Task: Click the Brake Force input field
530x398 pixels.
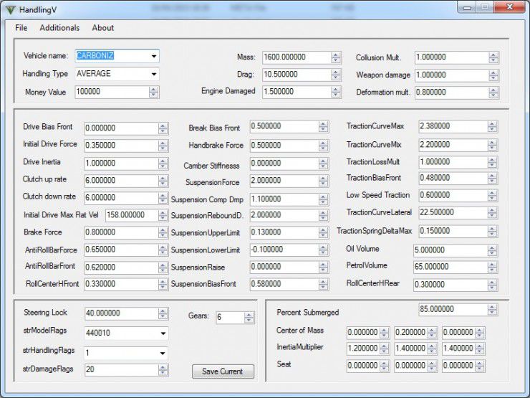Action: pyautogui.click(x=120, y=232)
